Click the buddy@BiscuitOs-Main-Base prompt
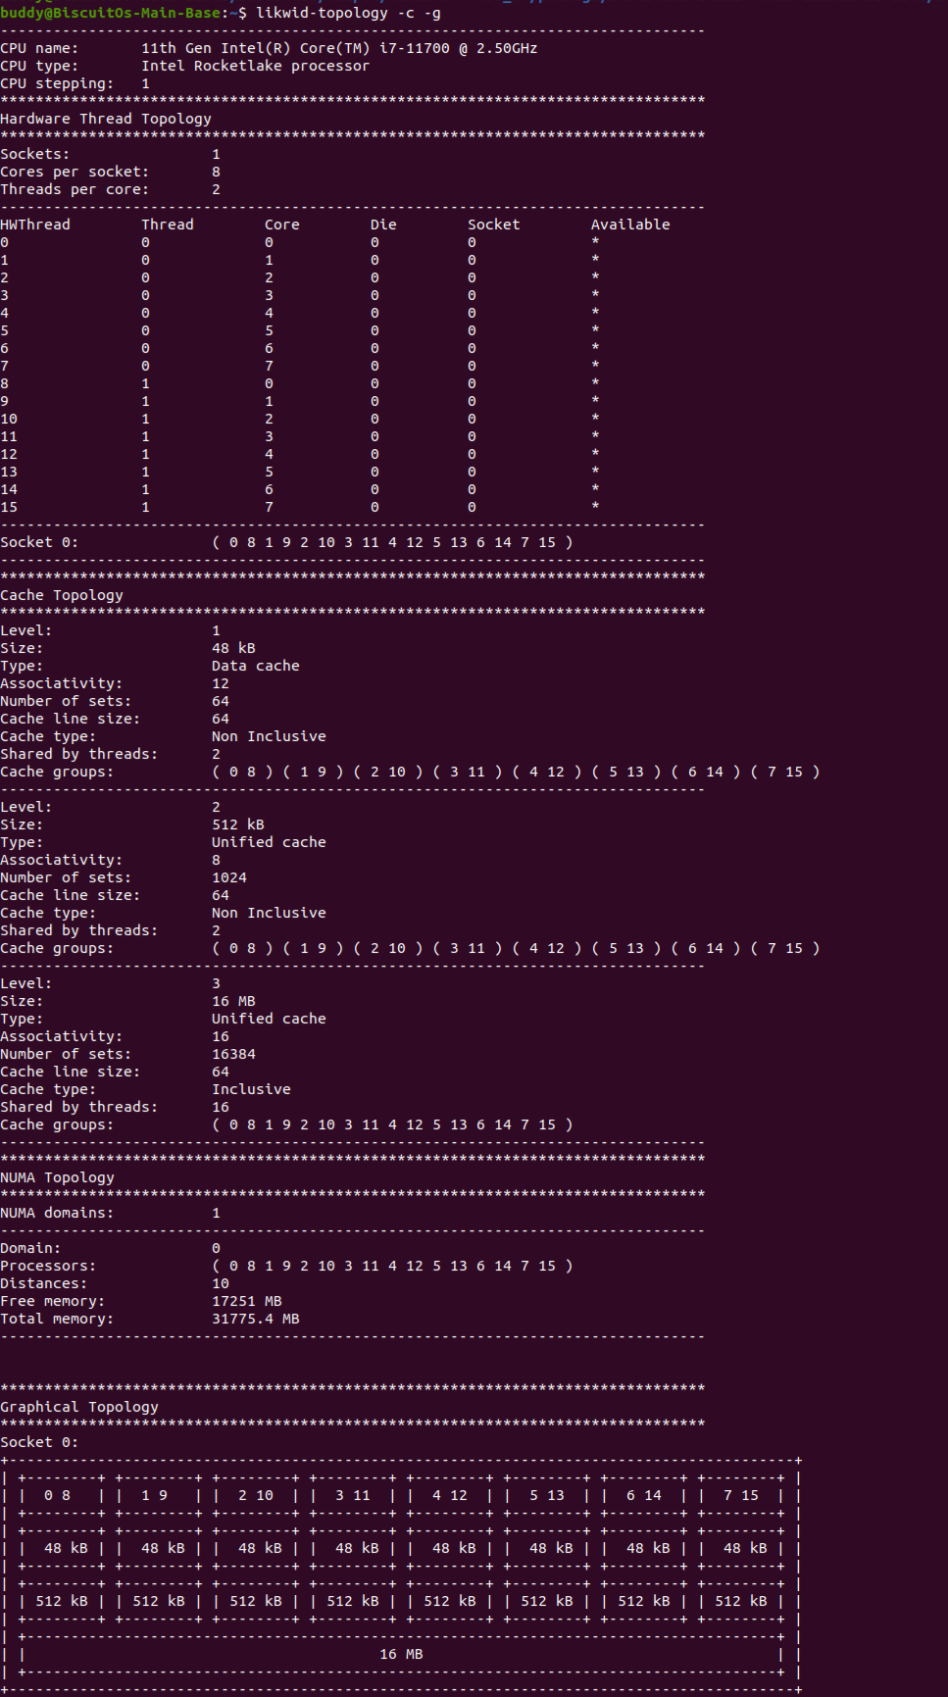This screenshot has width=948, height=1697. [110, 13]
